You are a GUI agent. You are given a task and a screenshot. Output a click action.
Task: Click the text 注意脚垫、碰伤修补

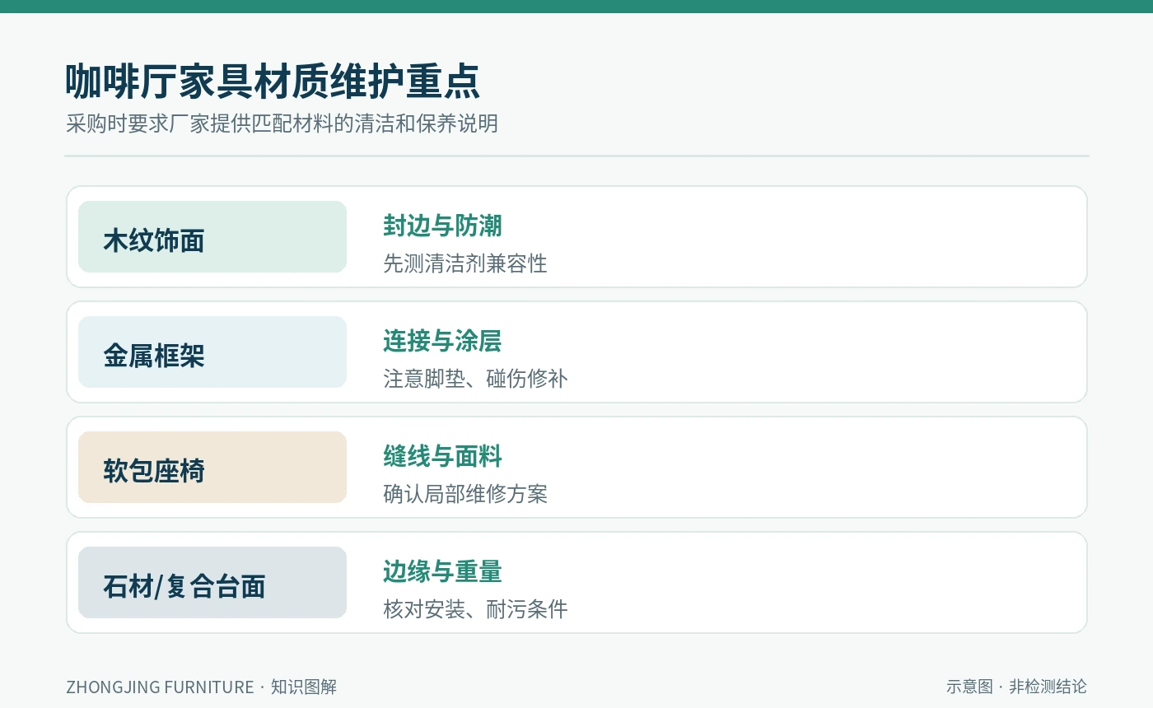click(x=475, y=379)
